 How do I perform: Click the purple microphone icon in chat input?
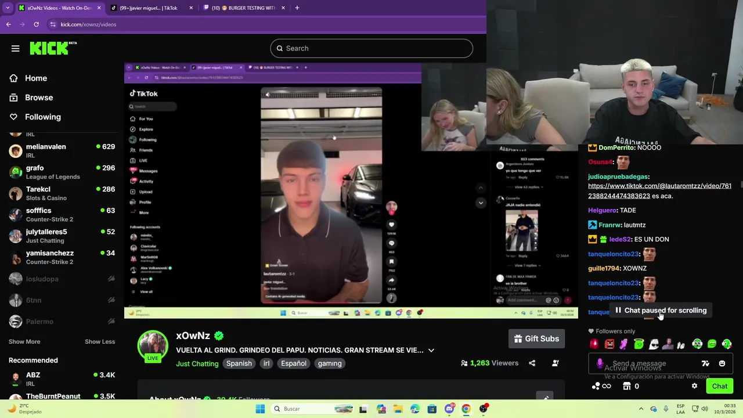[x=600, y=363]
